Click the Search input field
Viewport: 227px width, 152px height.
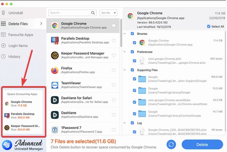click(x=72, y=13)
